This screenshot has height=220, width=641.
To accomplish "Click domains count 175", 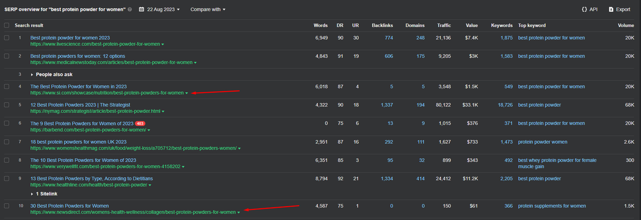I will 420,55.
